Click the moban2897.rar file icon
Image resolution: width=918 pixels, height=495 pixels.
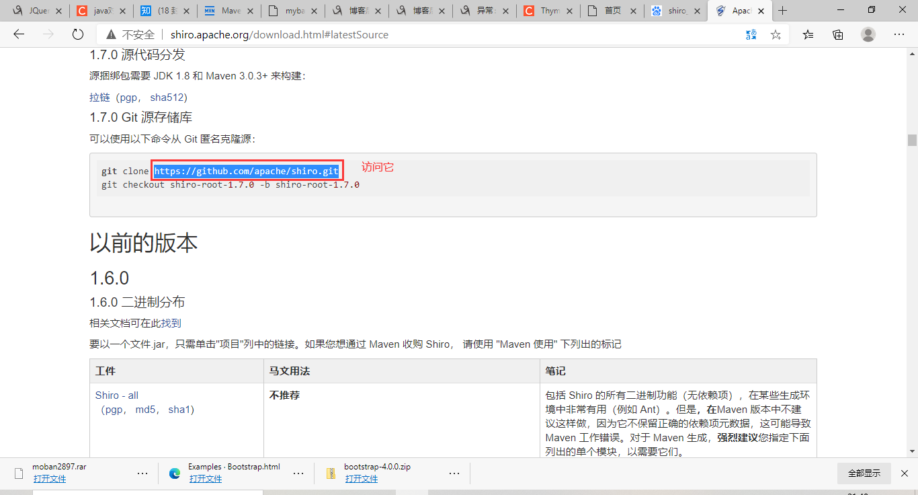[18, 473]
